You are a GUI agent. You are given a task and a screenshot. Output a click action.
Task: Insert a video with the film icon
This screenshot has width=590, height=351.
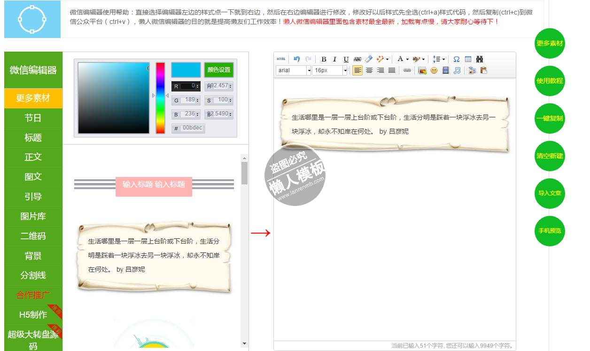pyautogui.click(x=446, y=70)
